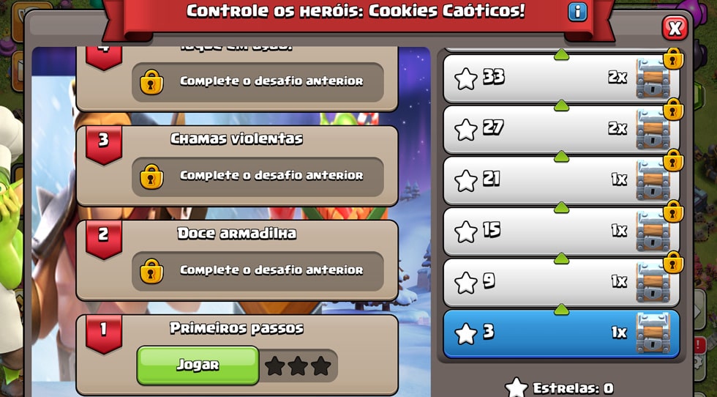Open the chest reward for 3 stars
This screenshot has height=397, width=717.
click(653, 333)
